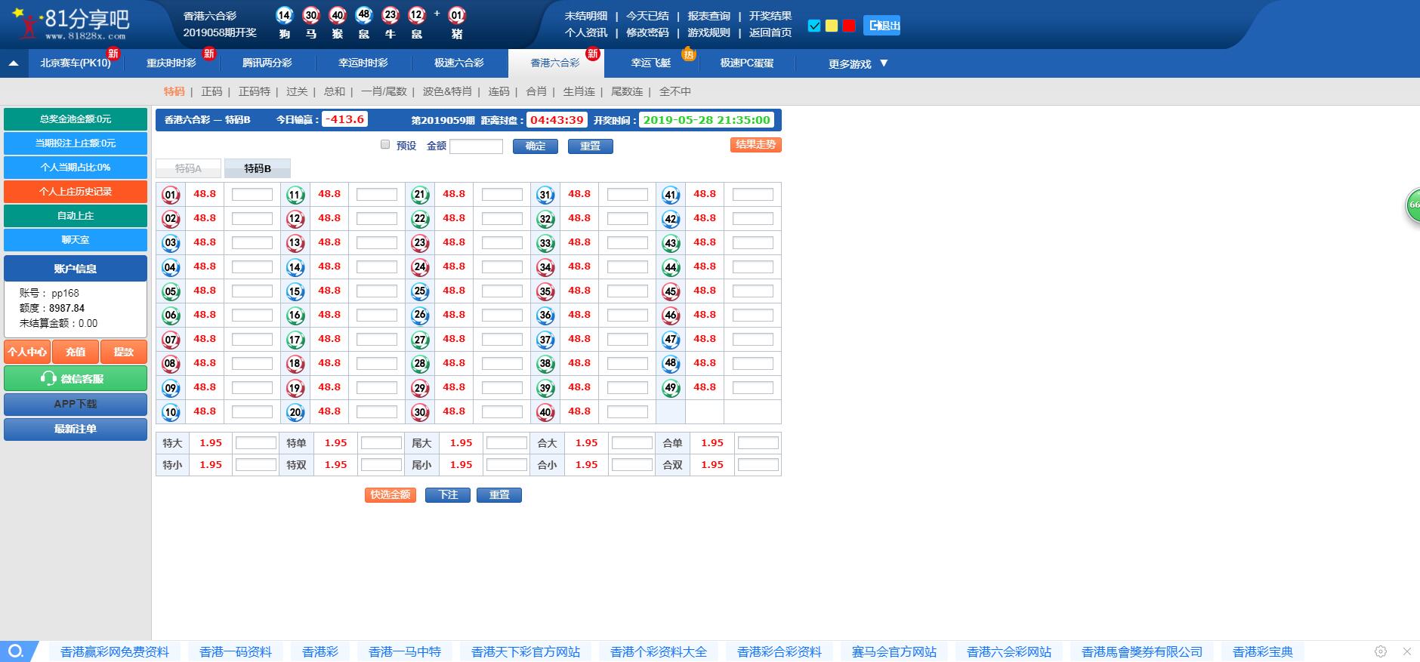1420x662 pixels.
Task: Open 微信客服 headset support button
Action: (x=76, y=378)
